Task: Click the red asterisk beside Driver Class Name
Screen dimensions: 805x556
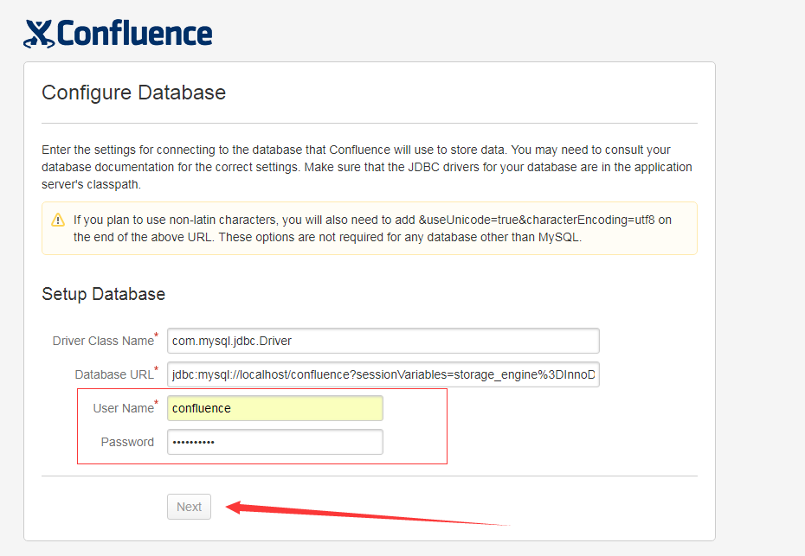Action: pos(156,335)
